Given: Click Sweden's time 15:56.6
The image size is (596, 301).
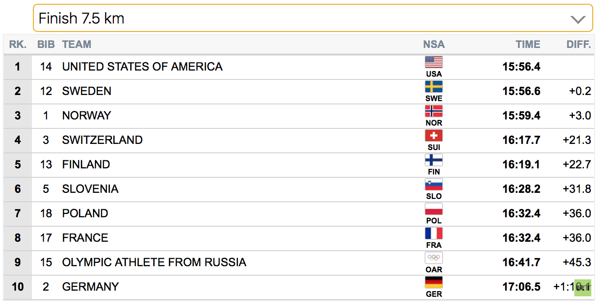Looking at the screenshot, I should click(x=521, y=91).
